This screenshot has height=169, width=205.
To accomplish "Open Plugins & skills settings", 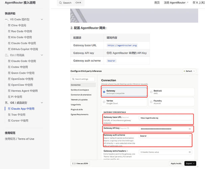I will (77, 110).
